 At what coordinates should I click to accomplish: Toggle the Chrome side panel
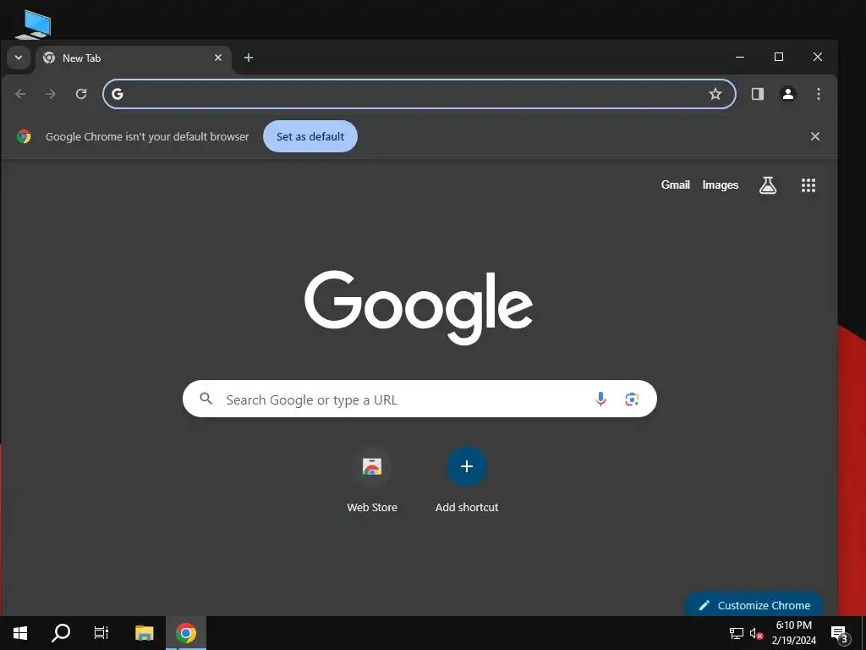758,94
